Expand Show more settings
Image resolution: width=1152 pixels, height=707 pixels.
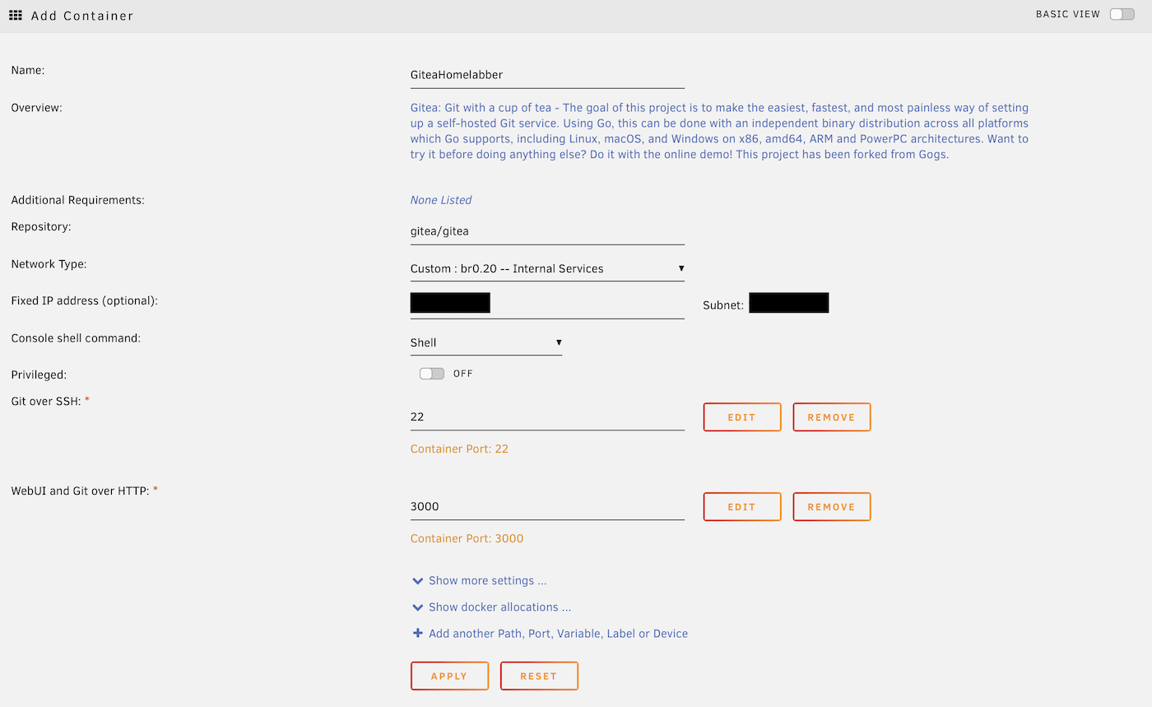(x=487, y=580)
